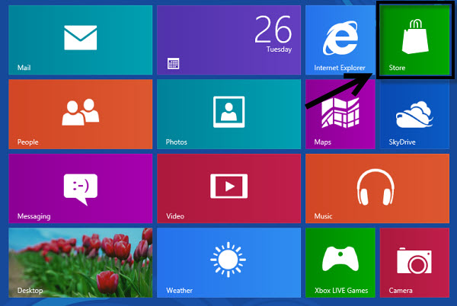Launch the Weather sun icon
The image size is (457, 306).
click(x=228, y=260)
